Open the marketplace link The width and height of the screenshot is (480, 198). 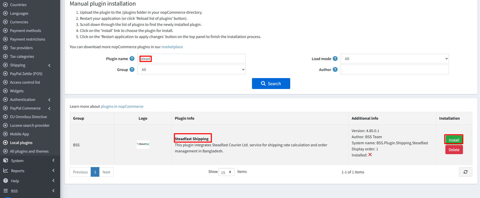pyautogui.click(x=172, y=47)
